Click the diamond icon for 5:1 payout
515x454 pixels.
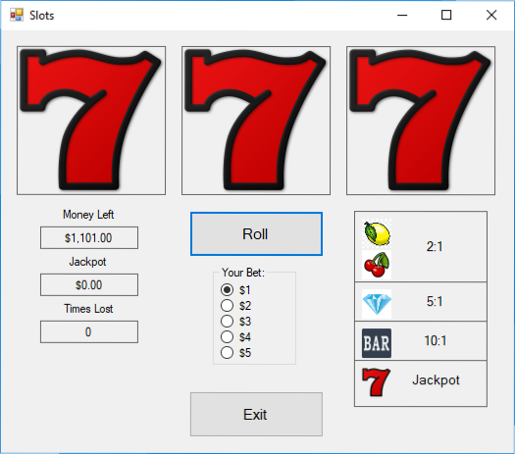point(377,304)
